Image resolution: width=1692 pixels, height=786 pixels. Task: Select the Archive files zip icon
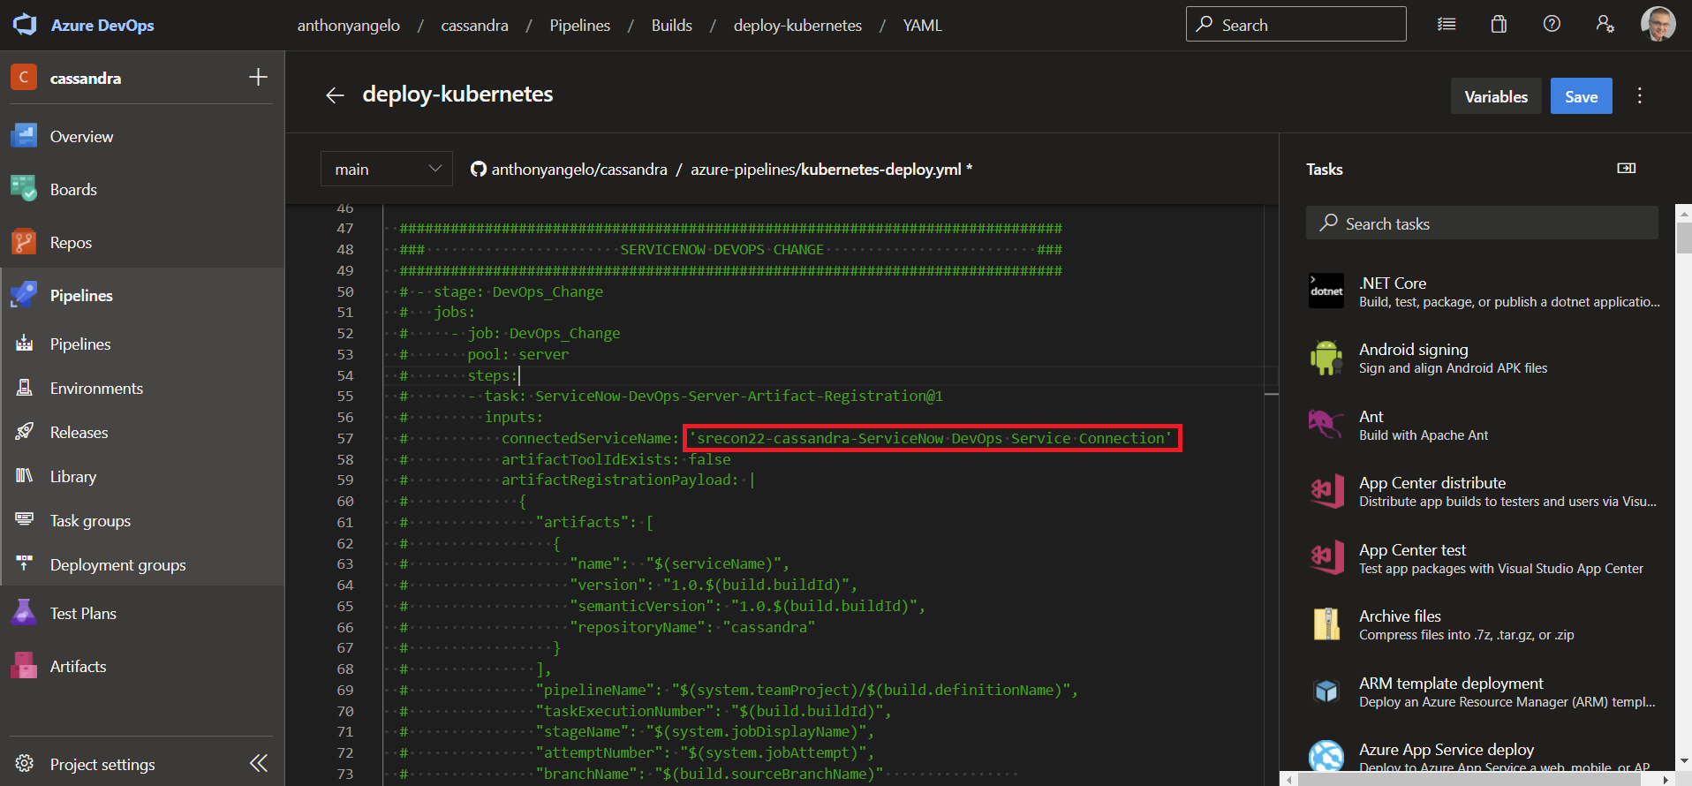1326,624
